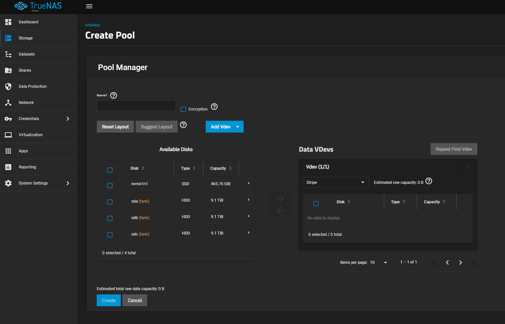This screenshot has height=324, width=505.
Task: Toggle select-all checkbox in Vdev table
Action: coord(316,204)
